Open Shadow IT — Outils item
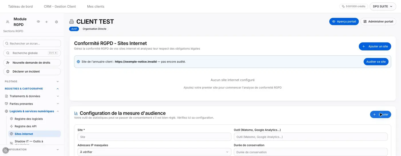Viewport: 401px width, 156px height. click(34, 143)
